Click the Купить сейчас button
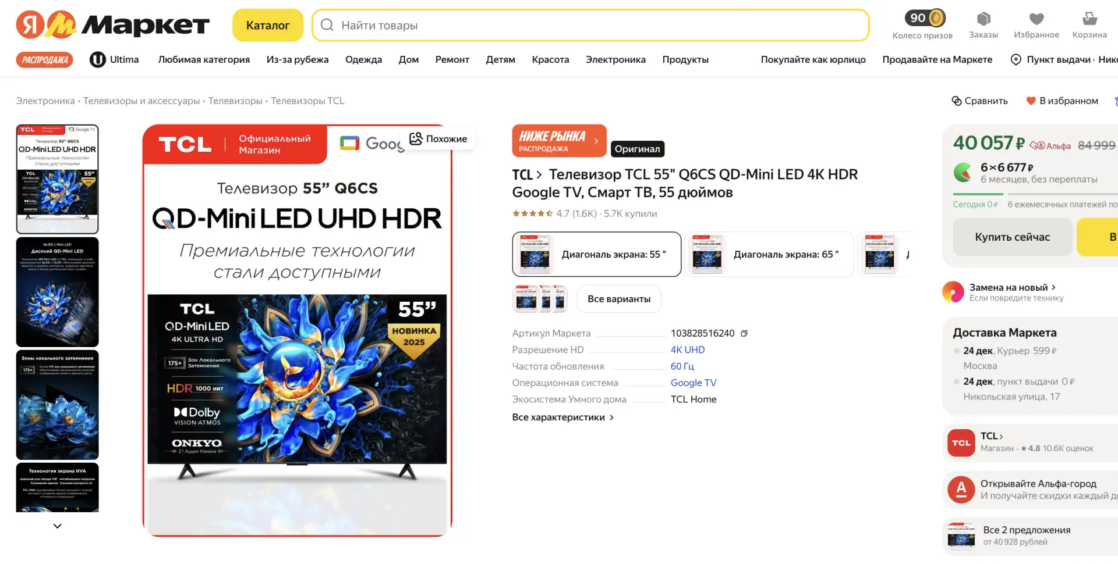Image resolution: width=1118 pixels, height=564 pixels. pyautogui.click(x=1013, y=237)
